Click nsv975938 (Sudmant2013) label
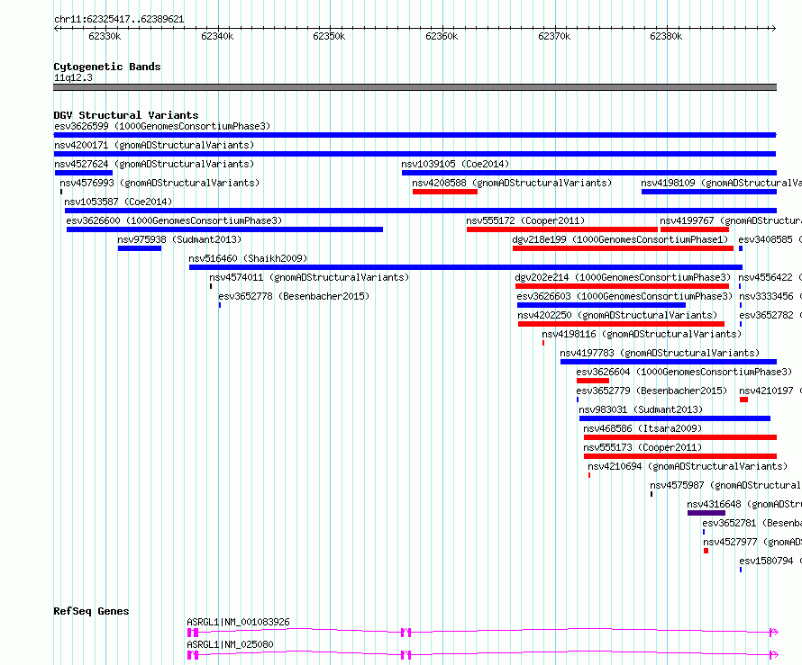The image size is (802, 665). tap(179, 239)
